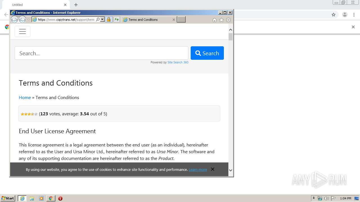The image size is (360, 202).
Task: Click the site search input field
Action: [102, 53]
